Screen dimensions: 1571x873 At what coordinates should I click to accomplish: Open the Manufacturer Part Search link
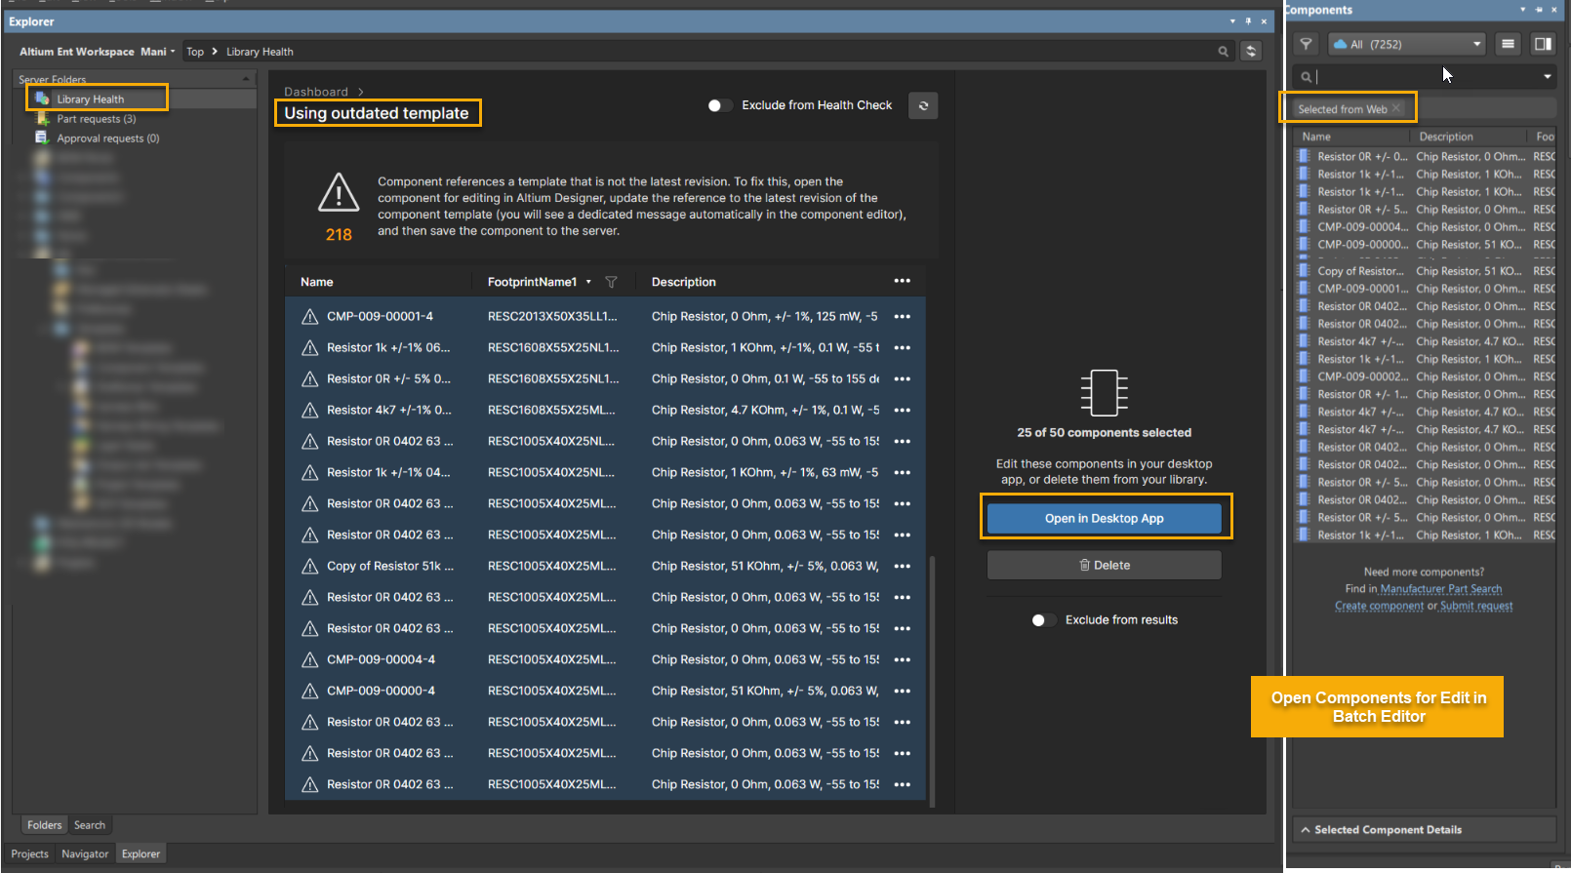1440,589
